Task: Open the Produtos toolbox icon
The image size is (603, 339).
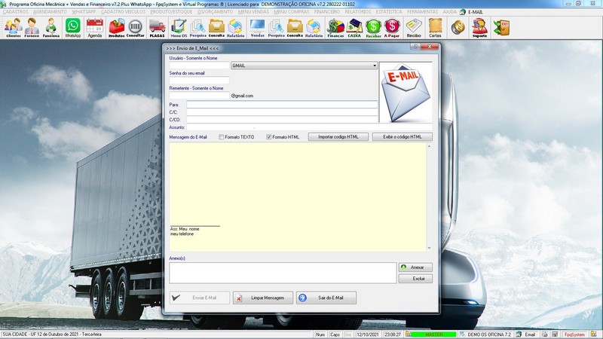Action: (117, 28)
